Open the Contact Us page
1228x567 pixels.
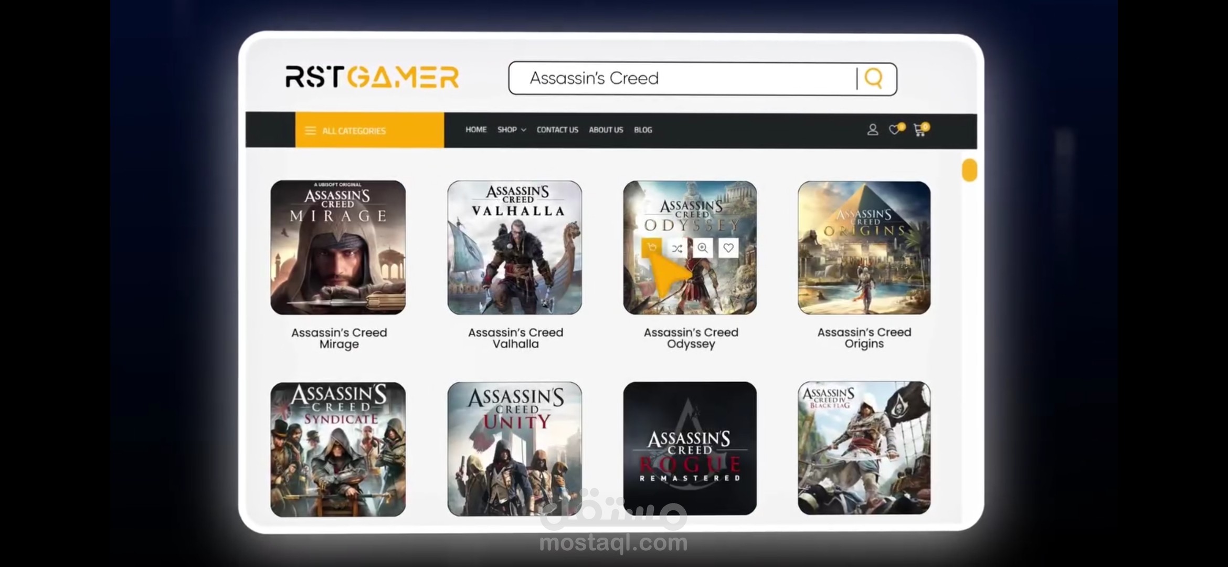pos(557,130)
